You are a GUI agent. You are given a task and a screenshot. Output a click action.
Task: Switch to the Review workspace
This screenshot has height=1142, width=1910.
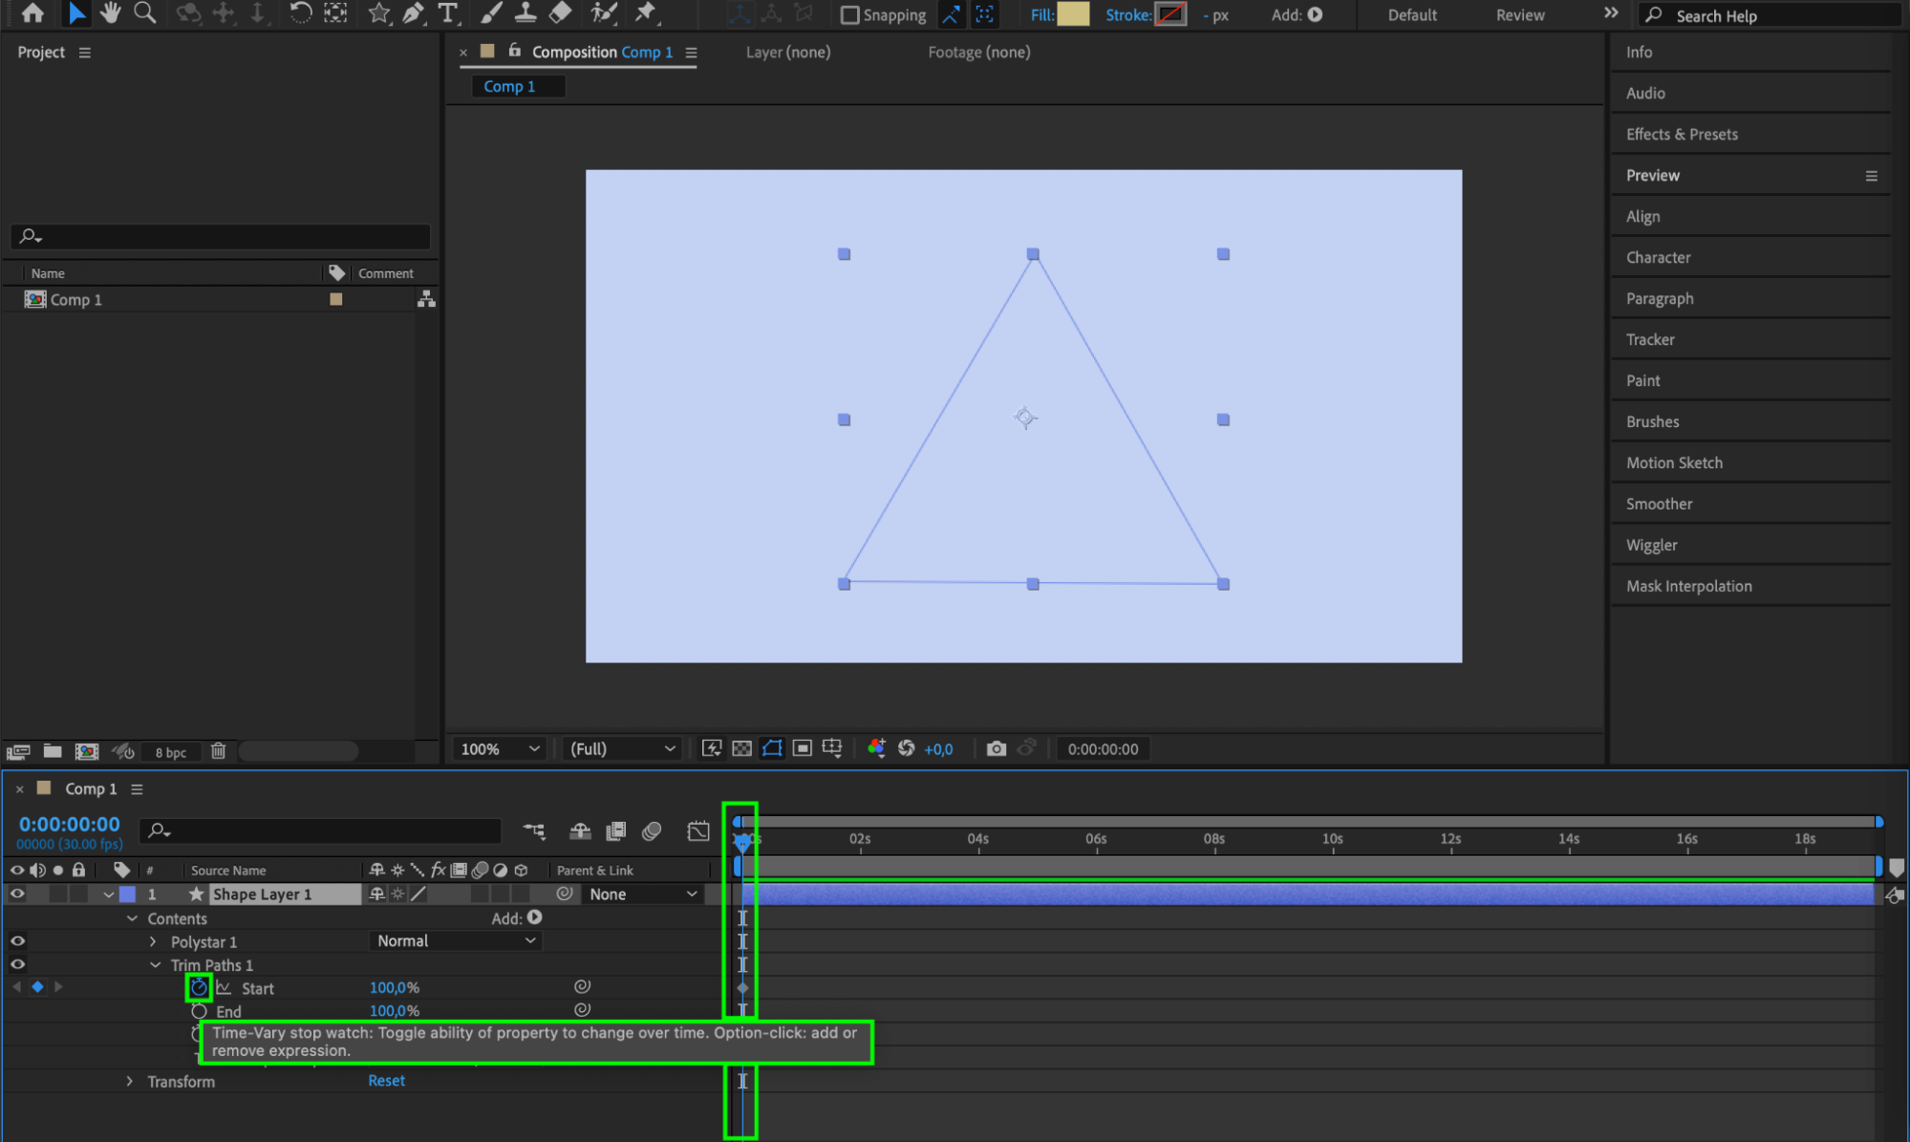[1519, 15]
